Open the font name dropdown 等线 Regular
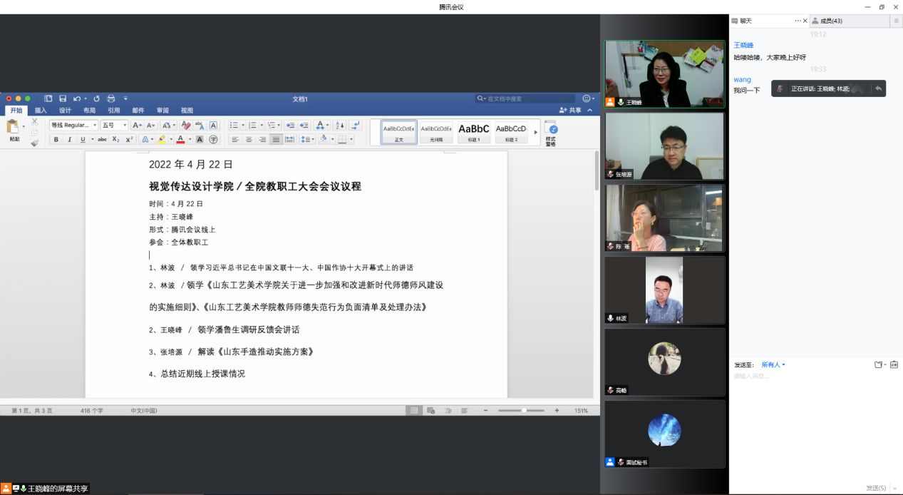903x495 pixels. pyautogui.click(x=73, y=125)
